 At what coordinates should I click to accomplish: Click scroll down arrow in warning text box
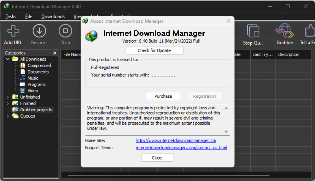pos(226,132)
